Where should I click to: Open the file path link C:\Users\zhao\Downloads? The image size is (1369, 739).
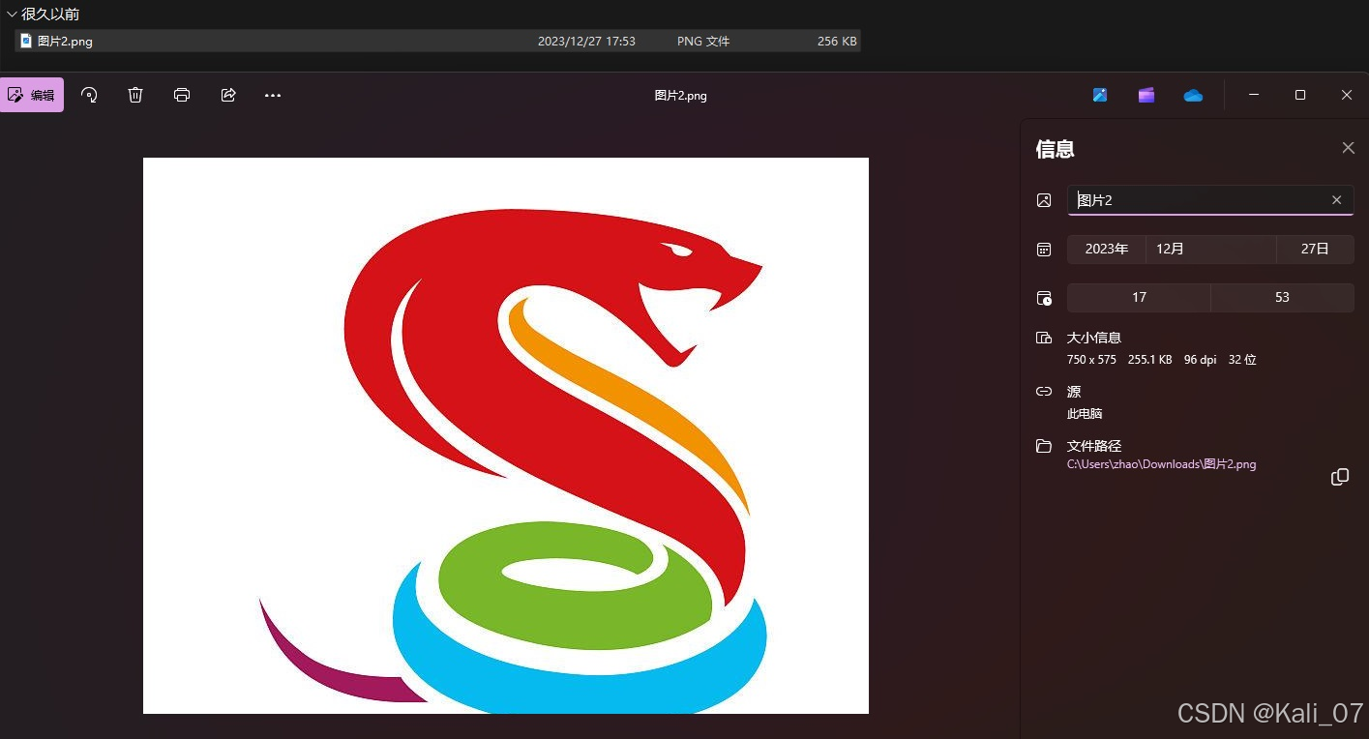click(x=1161, y=464)
